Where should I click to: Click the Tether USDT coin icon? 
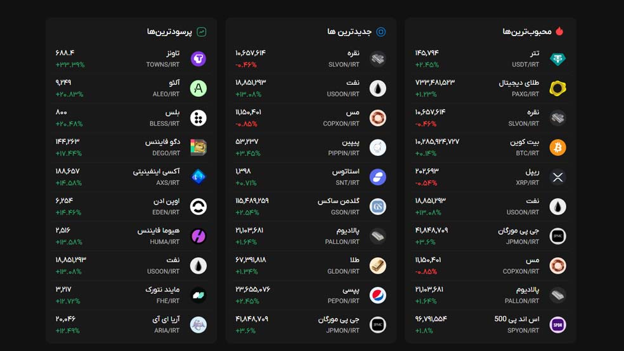[557, 59]
